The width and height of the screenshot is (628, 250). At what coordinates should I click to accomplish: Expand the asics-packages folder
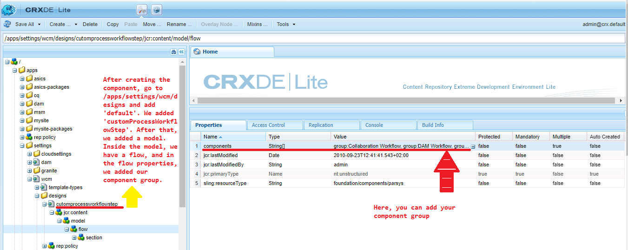click(22, 87)
